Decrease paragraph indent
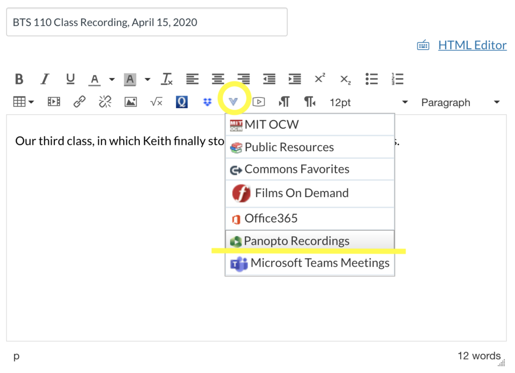Viewport: 515px width, 373px height. pos(270,79)
